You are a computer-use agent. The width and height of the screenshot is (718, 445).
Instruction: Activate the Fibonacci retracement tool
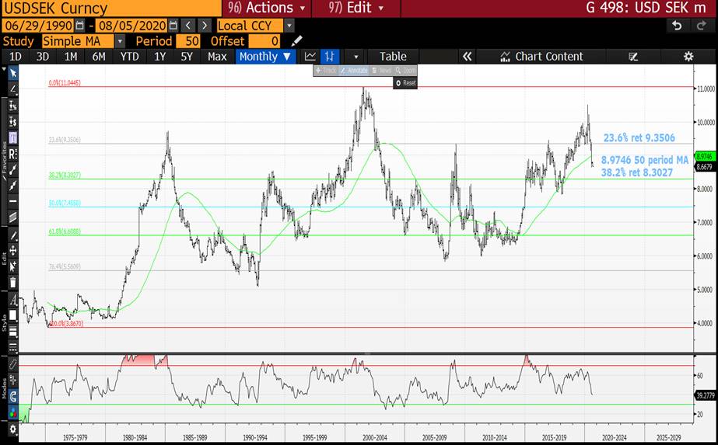(12, 137)
